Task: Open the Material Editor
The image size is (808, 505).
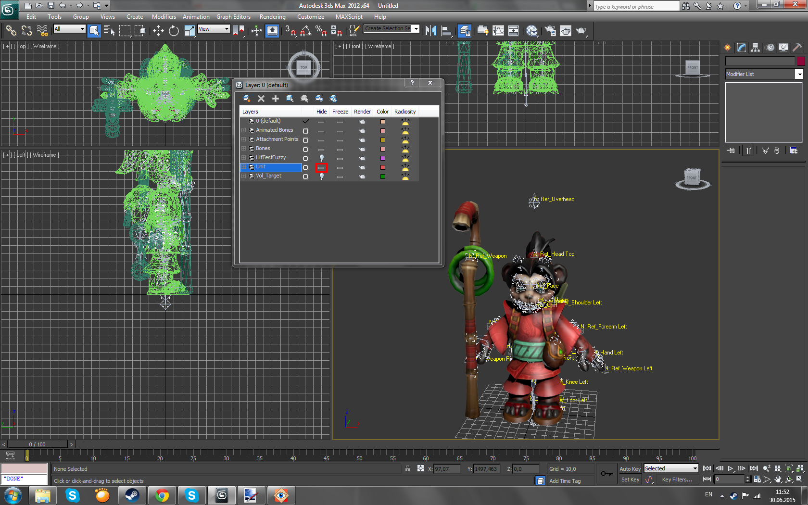Action: pos(532,31)
